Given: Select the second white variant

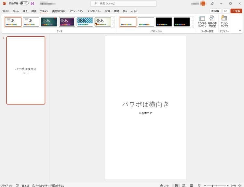Looking at the screenshot, I should click(146, 22).
